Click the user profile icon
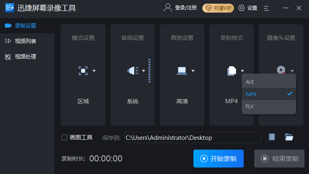The image size is (309, 174). tap(168, 8)
